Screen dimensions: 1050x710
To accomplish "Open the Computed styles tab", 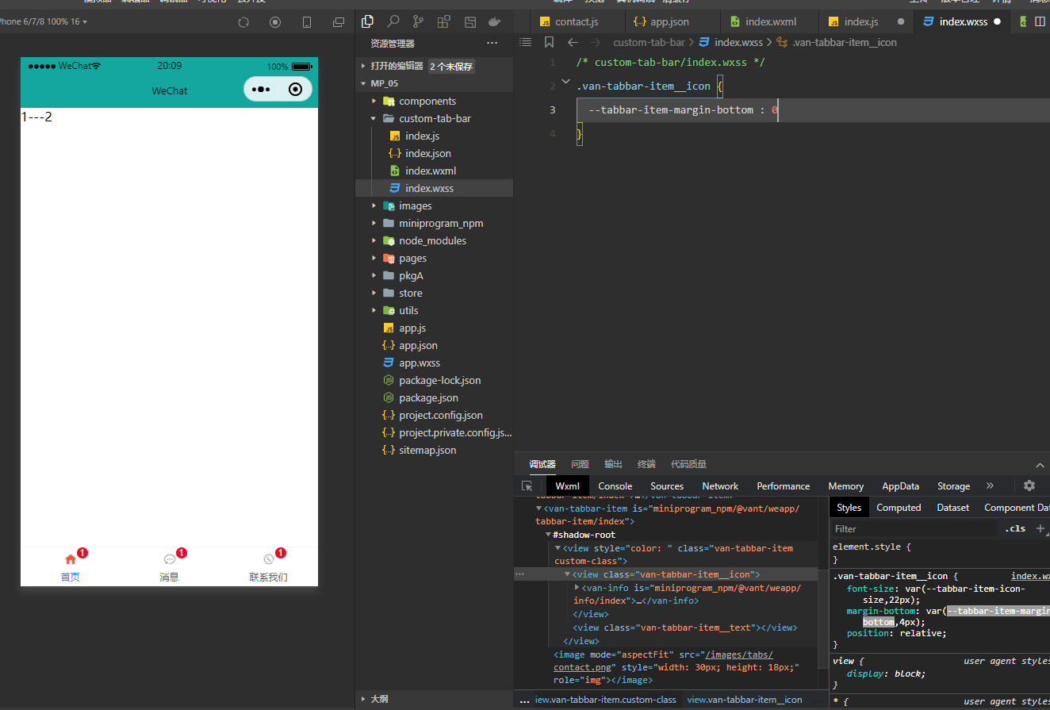I will coord(899,508).
